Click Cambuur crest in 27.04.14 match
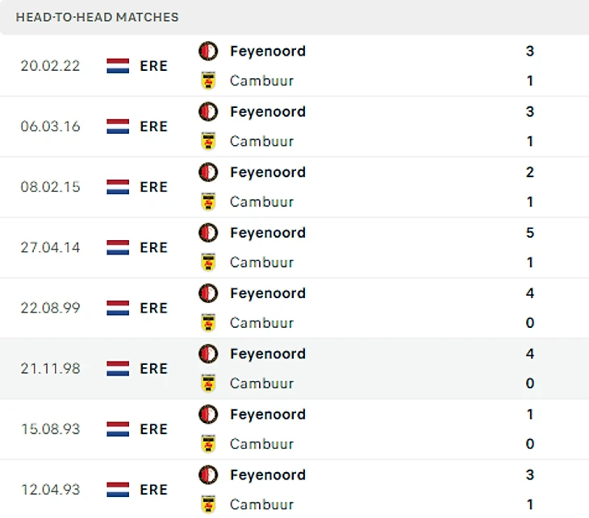This screenshot has width=589, height=518. (x=208, y=262)
